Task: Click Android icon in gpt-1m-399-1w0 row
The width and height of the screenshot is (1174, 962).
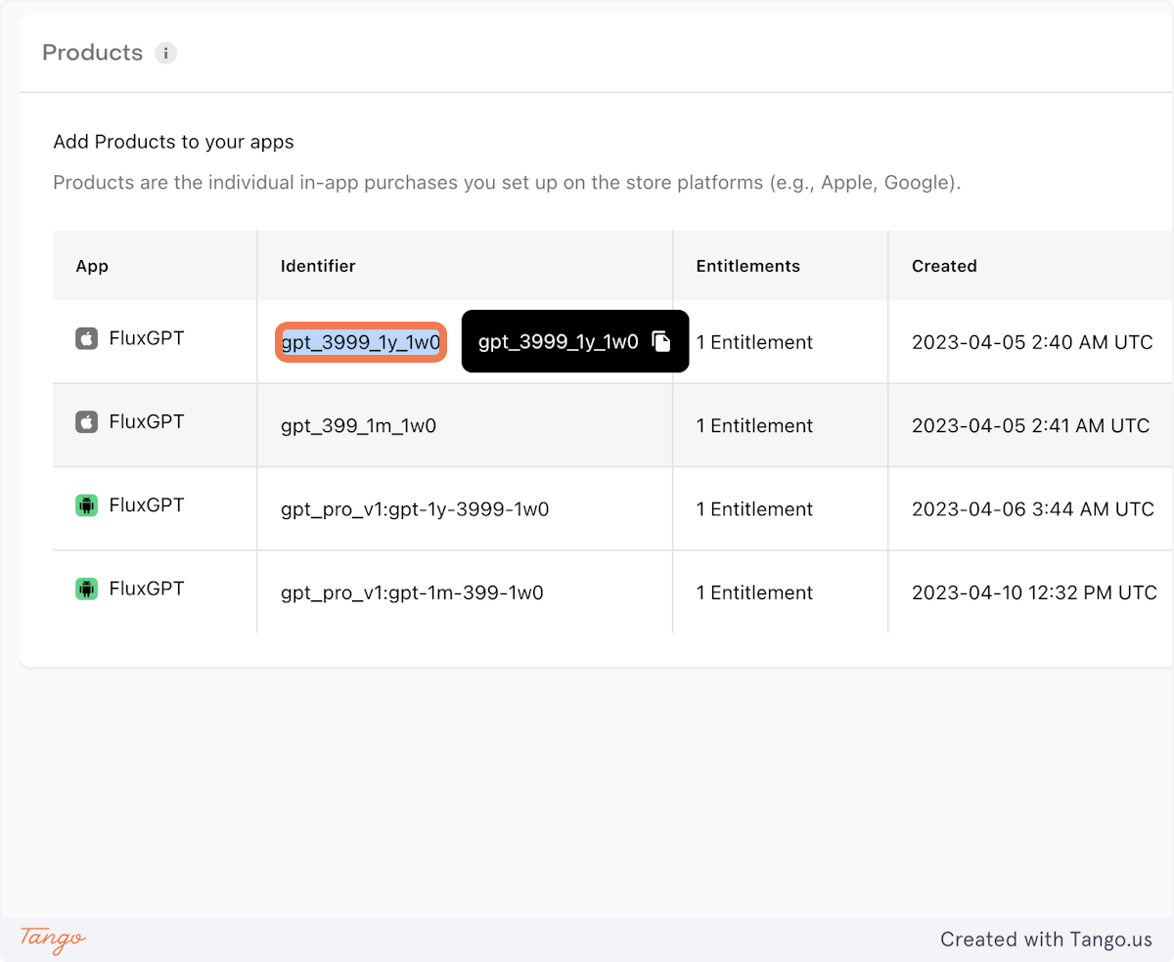Action: (87, 589)
